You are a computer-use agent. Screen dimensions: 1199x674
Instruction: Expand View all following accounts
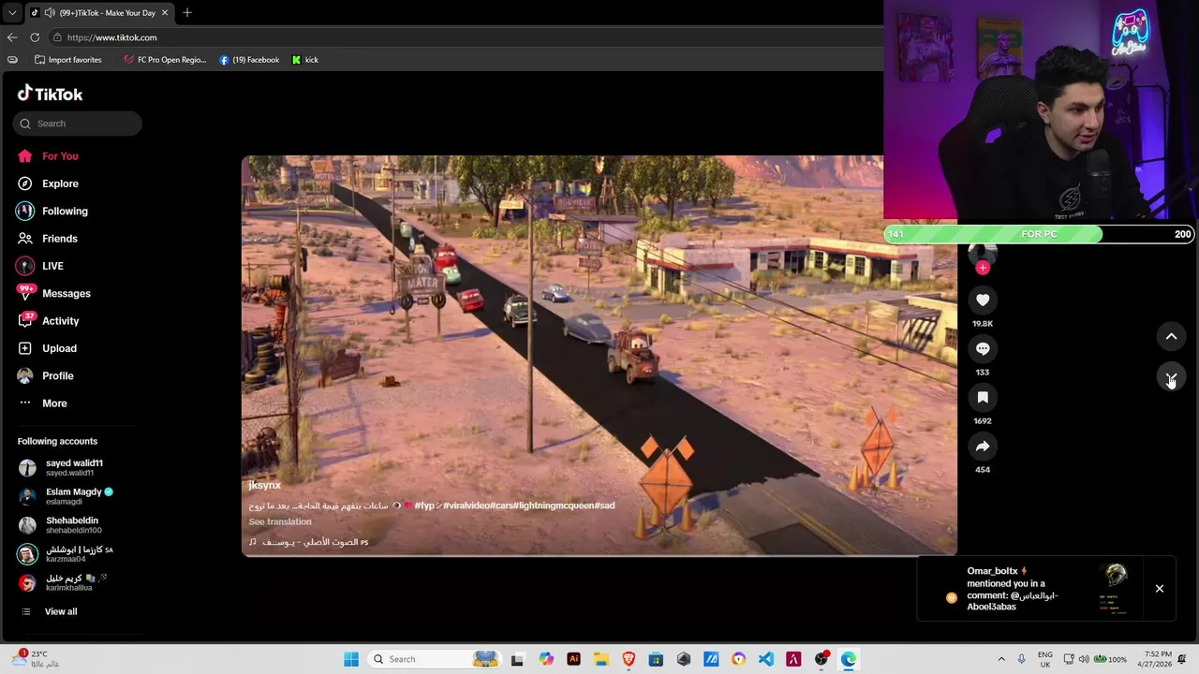tap(49, 611)
